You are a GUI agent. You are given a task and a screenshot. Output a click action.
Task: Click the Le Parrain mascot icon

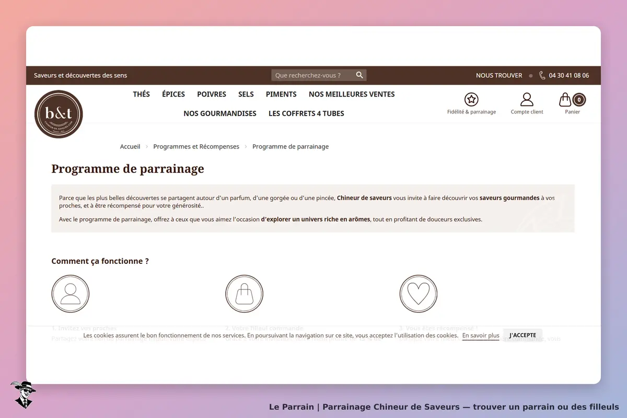pyautogui.click(x=23, y=394)
